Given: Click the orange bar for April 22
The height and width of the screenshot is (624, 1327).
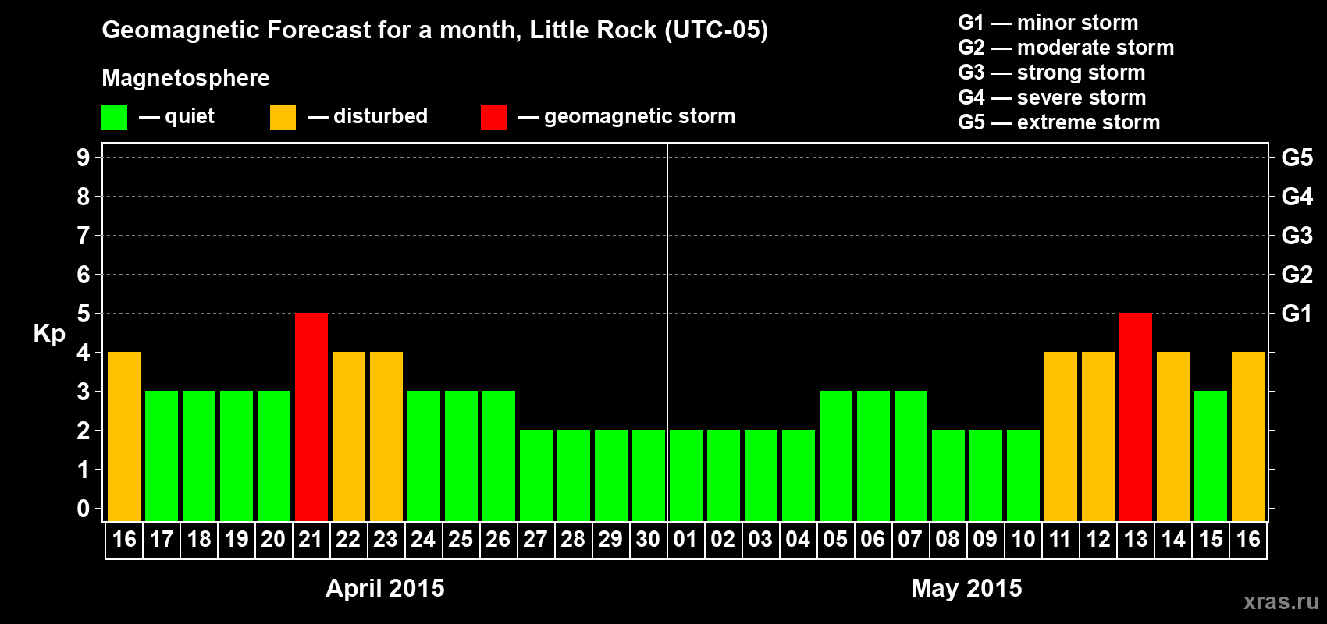Looking at the screenshot, I should tap(349, 436).
